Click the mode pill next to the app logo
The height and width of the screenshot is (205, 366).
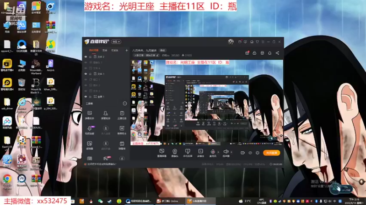pyautogui.click(x=116, y=41)
